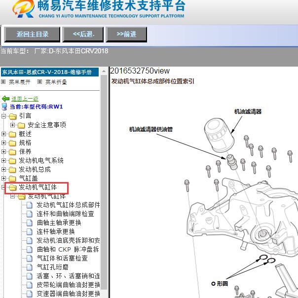Click the O 形圈 label in diagram
The width and height of the screenshot is (298, 298).
point(220,284)
